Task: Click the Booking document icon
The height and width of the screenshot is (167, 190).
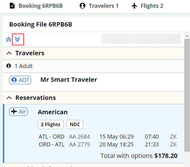Action: pyautogui.click(x=12, y=6)
